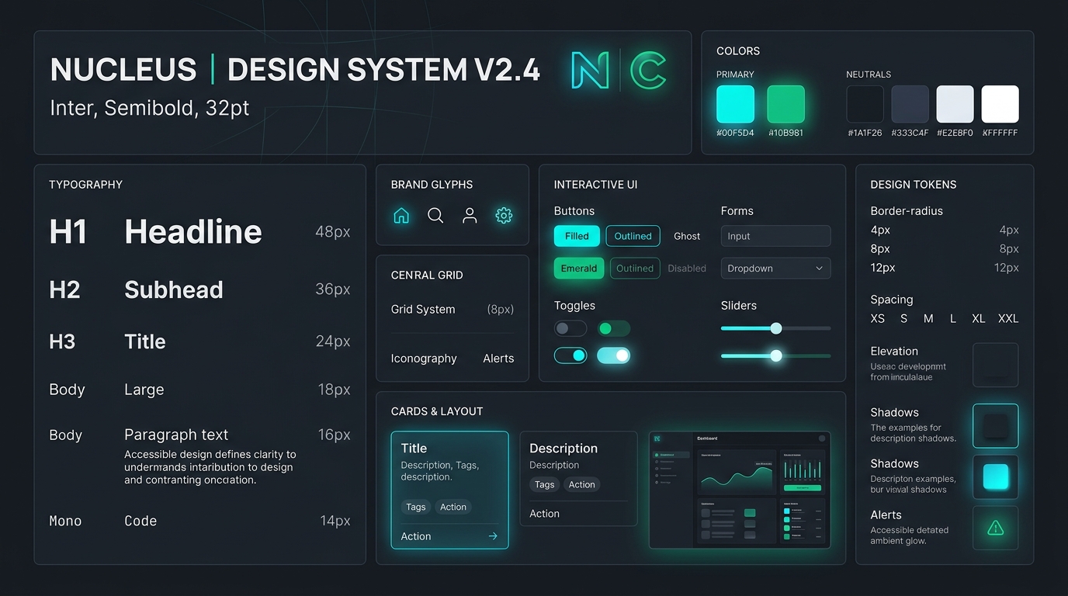Viewport: 1068px width, 596px height.
Task: Select the #00F5D4 primary color swatch
Action: 735,104
